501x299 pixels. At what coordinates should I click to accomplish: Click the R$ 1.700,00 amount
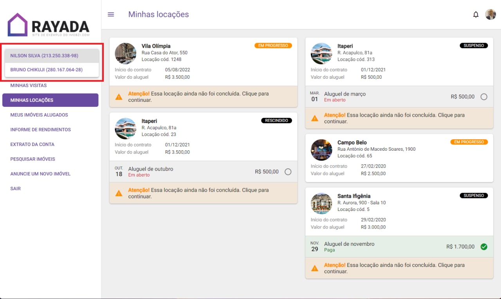460,247
